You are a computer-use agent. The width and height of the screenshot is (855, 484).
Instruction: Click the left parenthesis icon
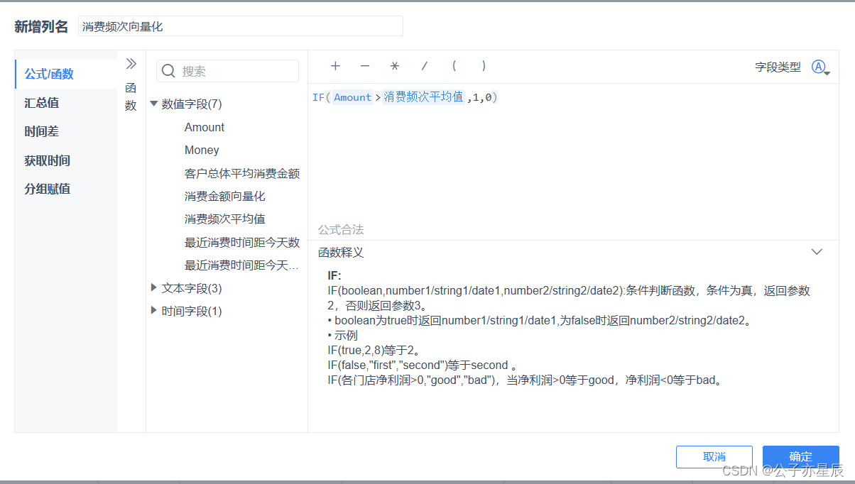pyautogui.click(x=454, y=66)
